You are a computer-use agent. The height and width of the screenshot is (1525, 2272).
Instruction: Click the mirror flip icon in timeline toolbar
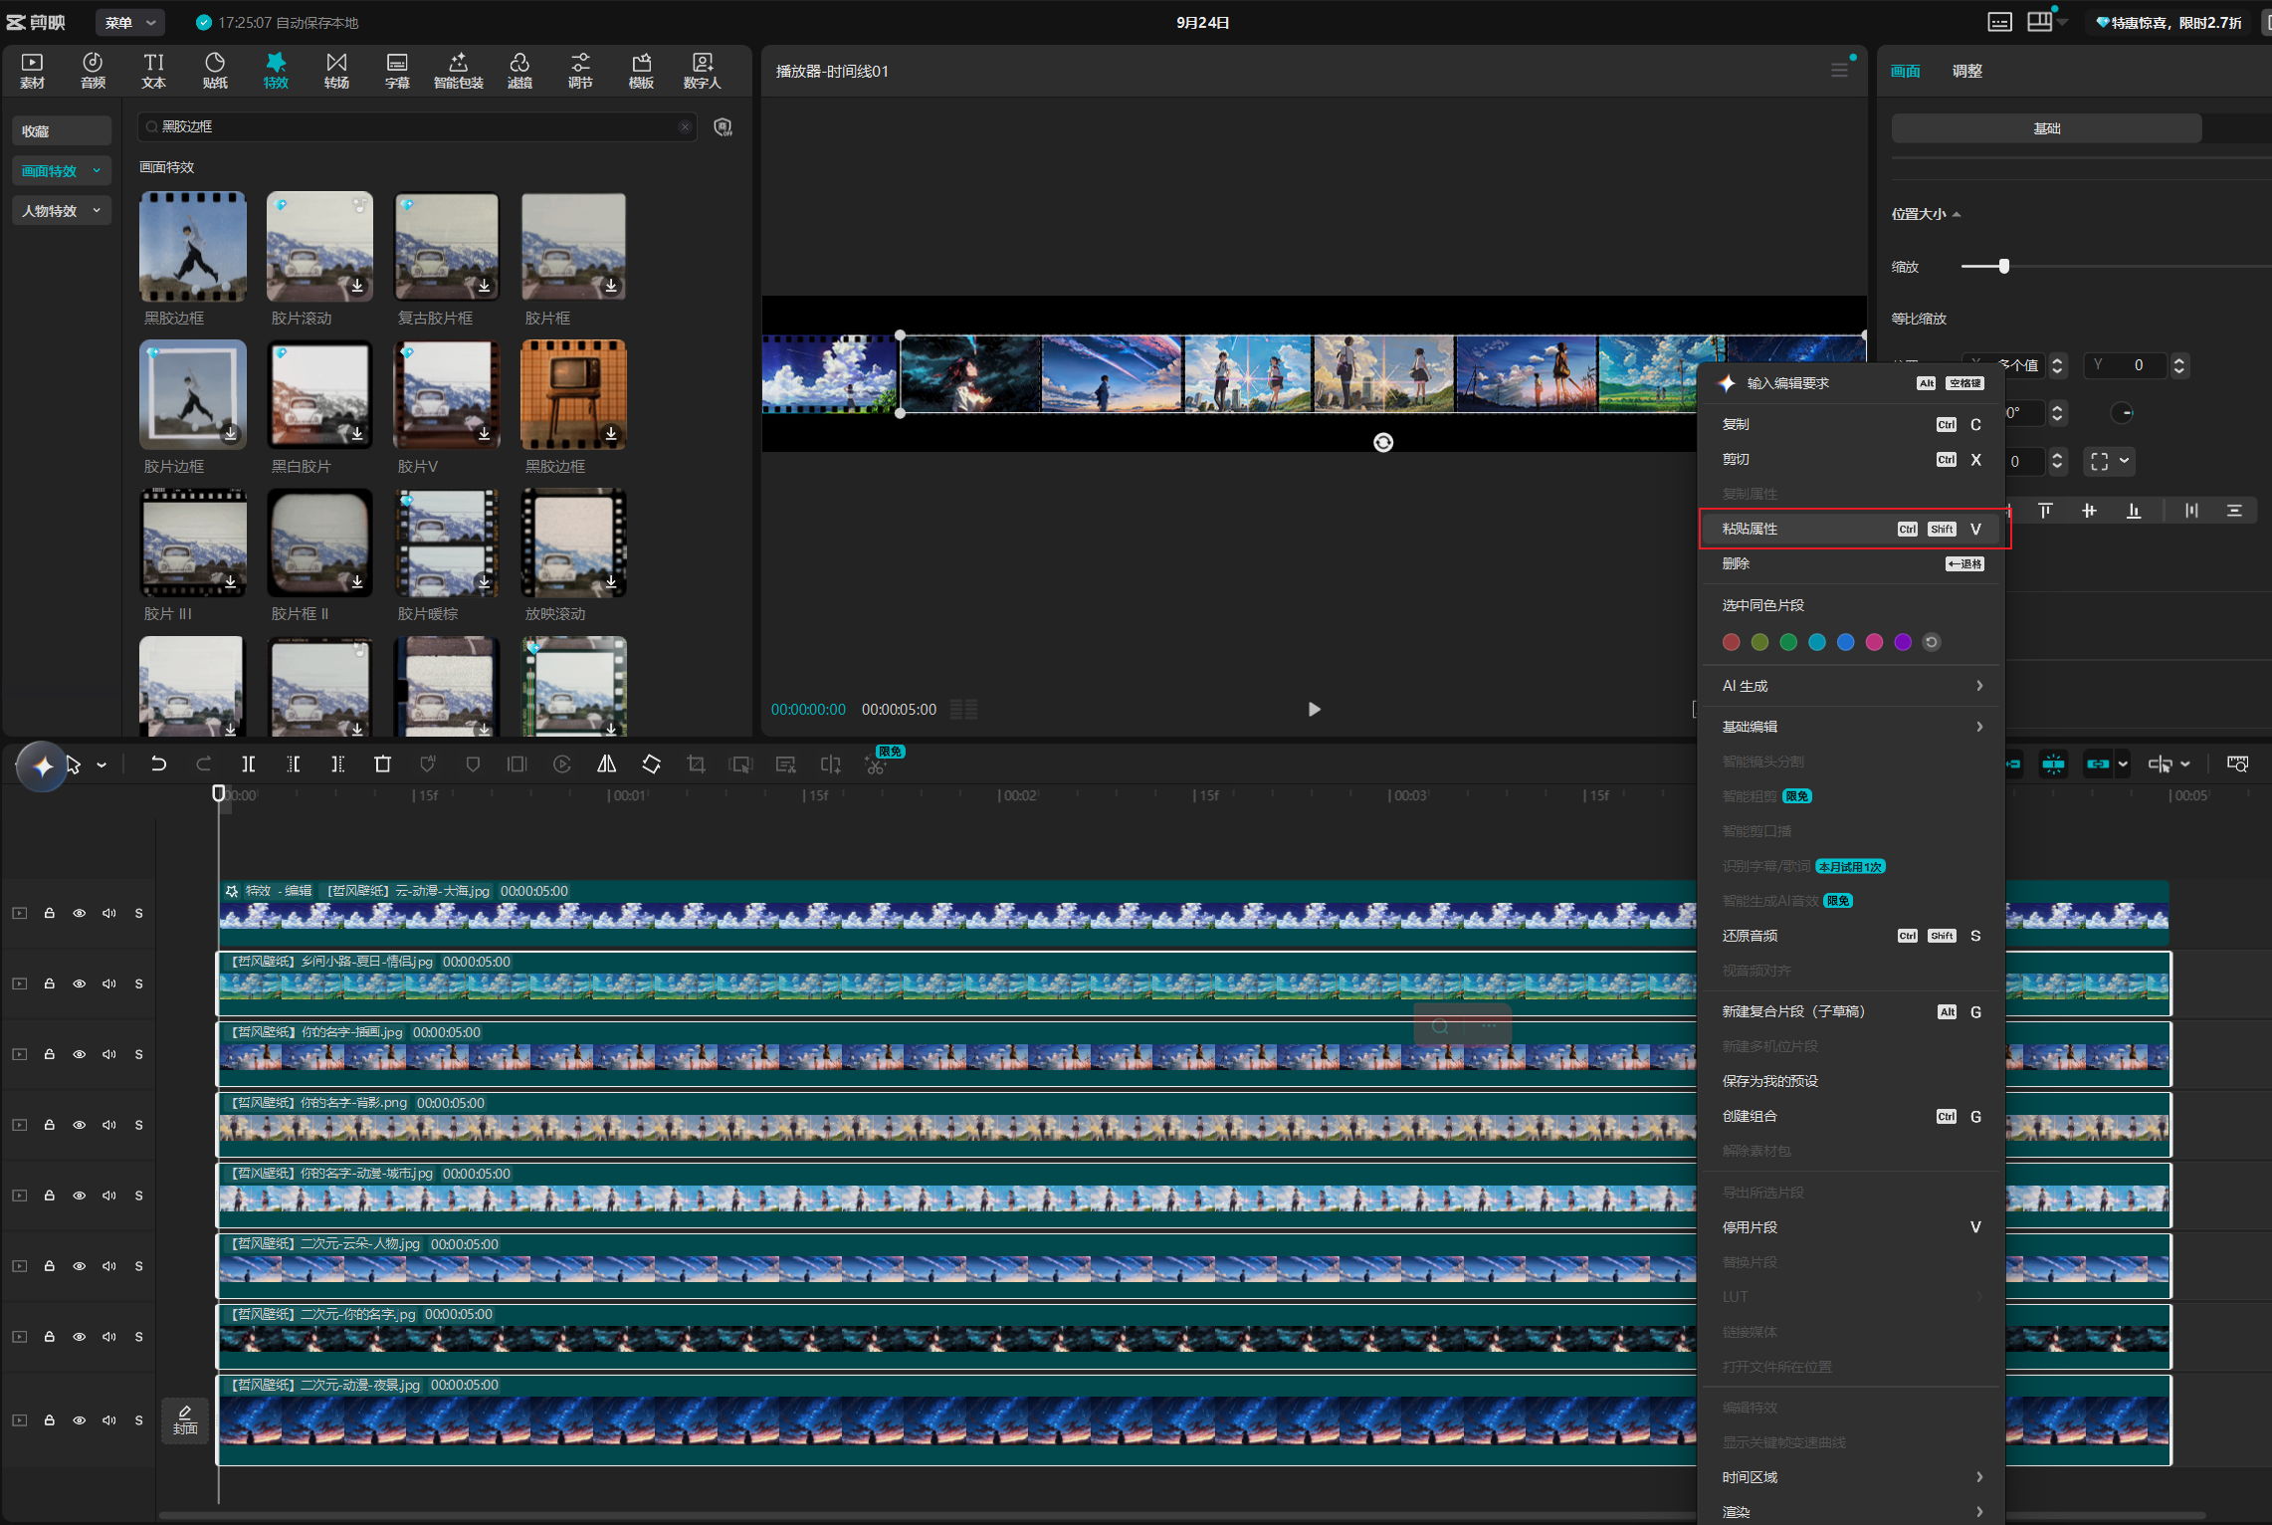606,763
